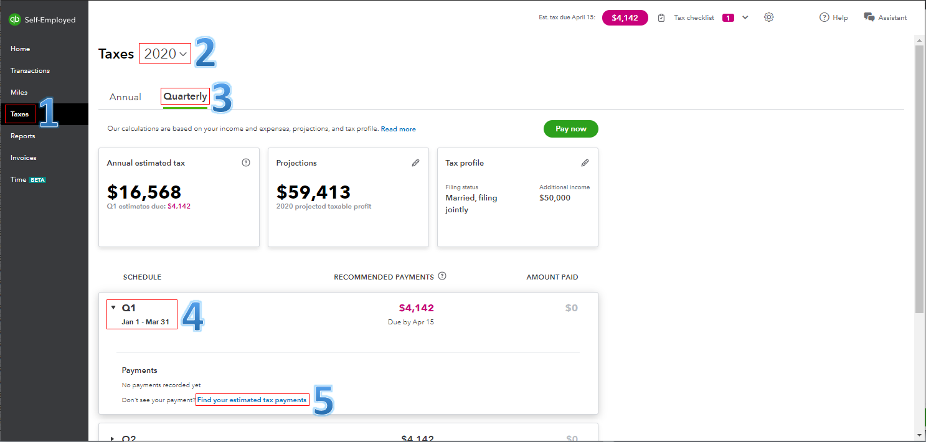The height and width of the screenshot is (442, 926).
Task: Click the Recommended Payments help icon
Action: click(442, 276)
